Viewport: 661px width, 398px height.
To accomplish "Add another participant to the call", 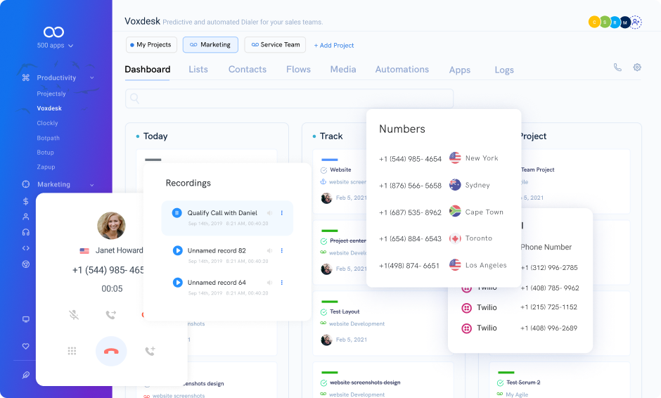I will (150, 351).
